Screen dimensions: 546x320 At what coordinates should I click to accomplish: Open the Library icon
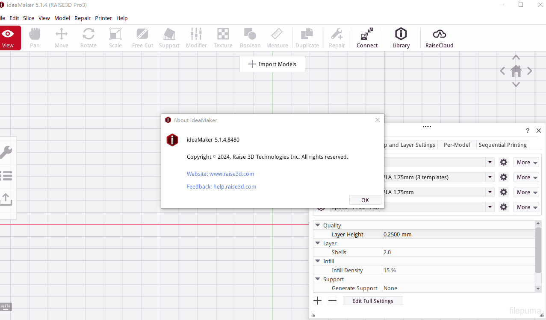coord(401,38)
